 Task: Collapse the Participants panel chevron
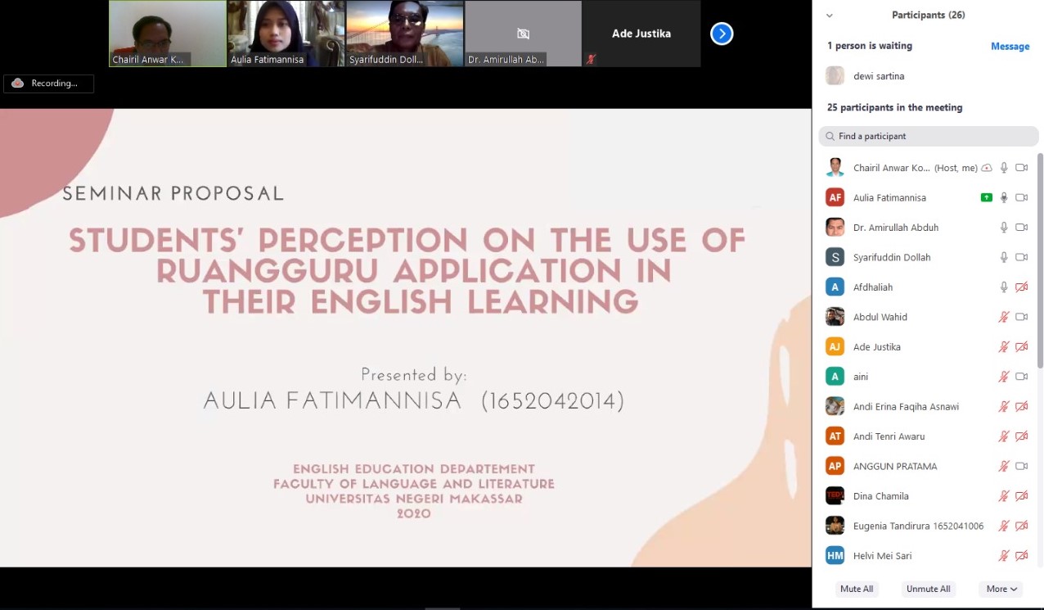click(830, 16)
